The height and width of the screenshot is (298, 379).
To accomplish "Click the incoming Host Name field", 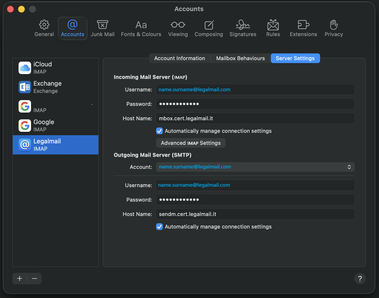I will tap(255, 118).
